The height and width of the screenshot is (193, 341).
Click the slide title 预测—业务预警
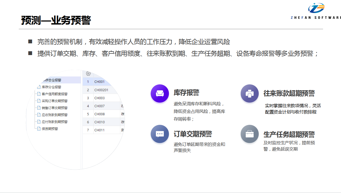coord(56,20)
